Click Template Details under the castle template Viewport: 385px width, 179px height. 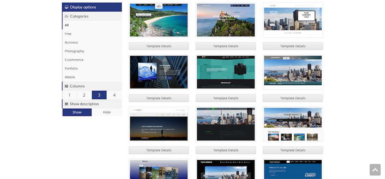coord(226,46)
